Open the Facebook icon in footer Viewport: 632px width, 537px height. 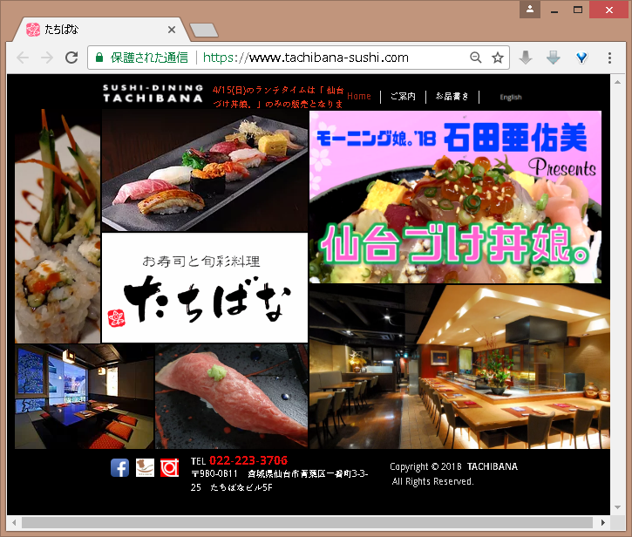(119, 467)
